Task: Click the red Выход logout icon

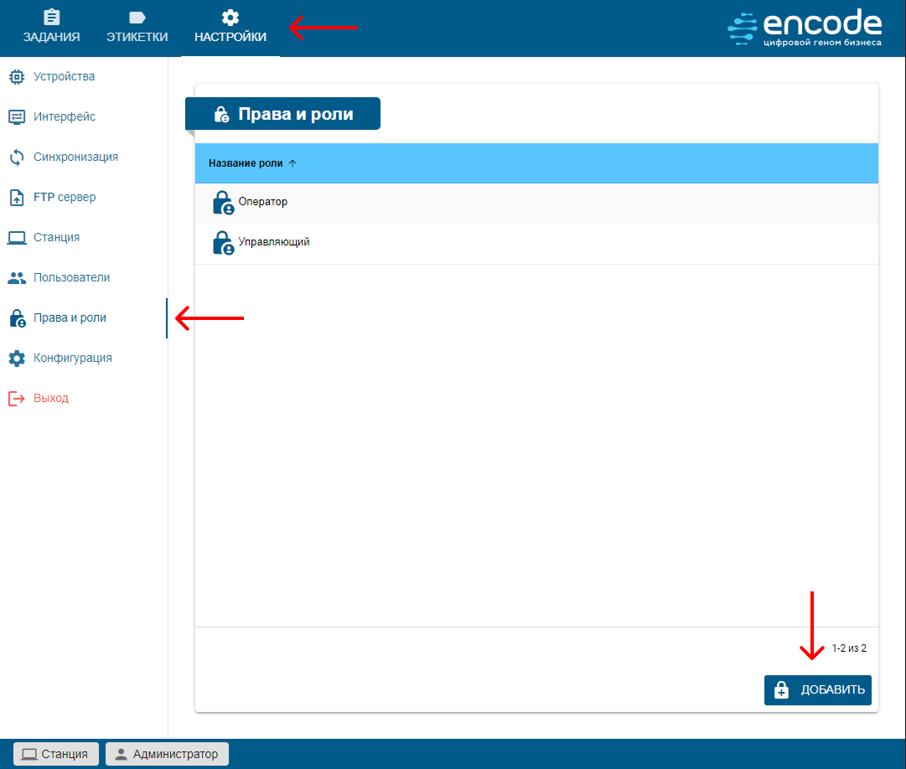Action: coord(17,399)
